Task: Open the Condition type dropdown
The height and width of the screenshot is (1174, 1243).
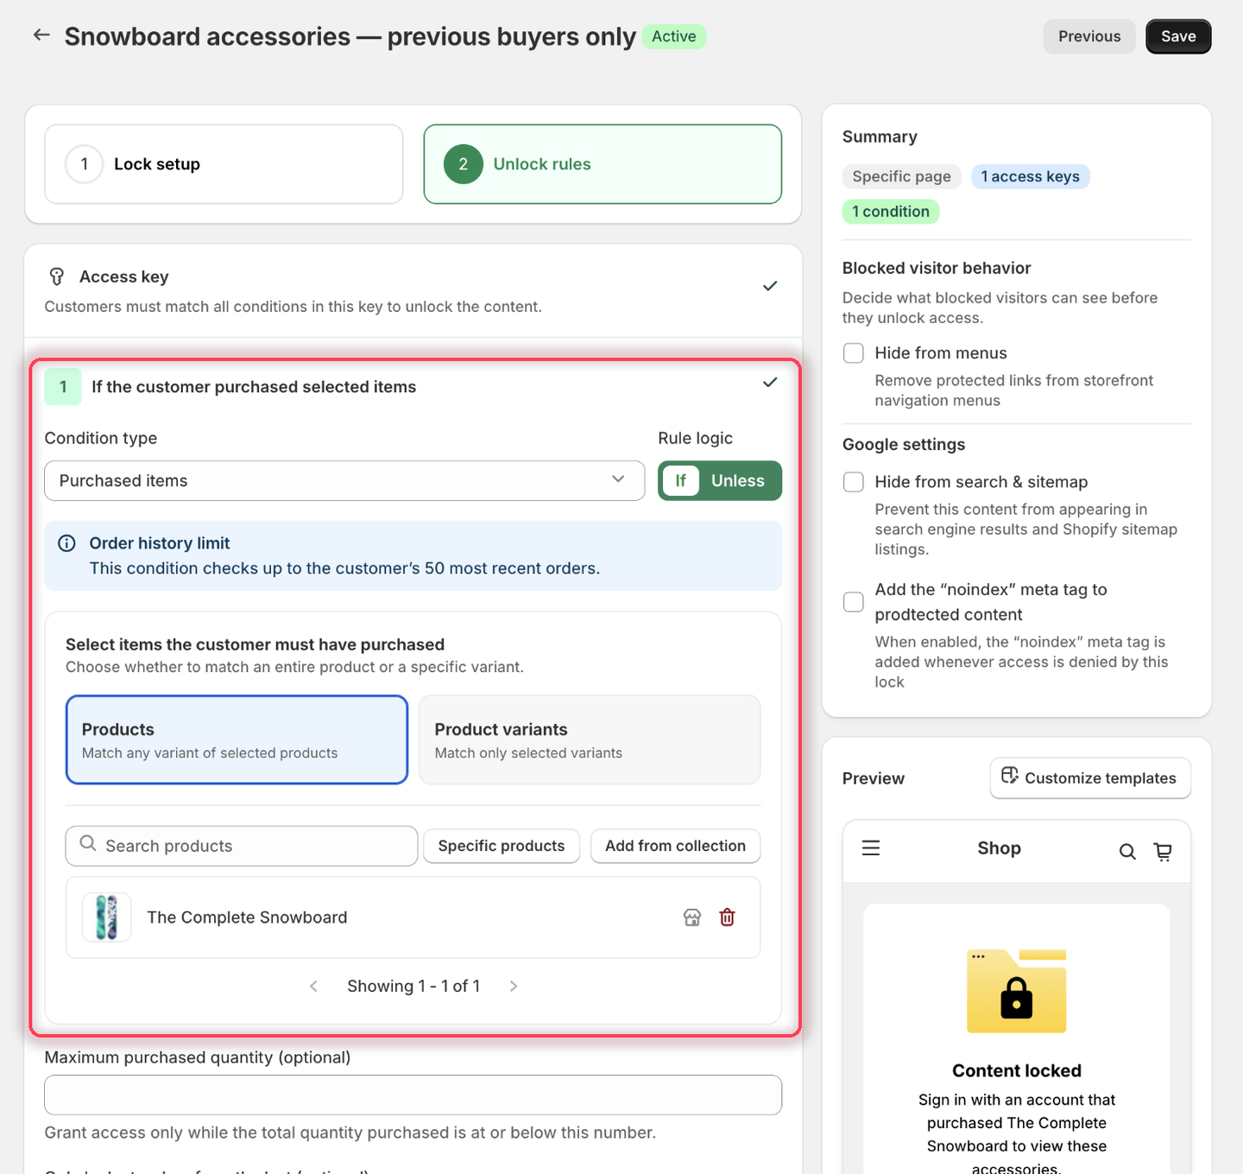Action: point(344,481)
